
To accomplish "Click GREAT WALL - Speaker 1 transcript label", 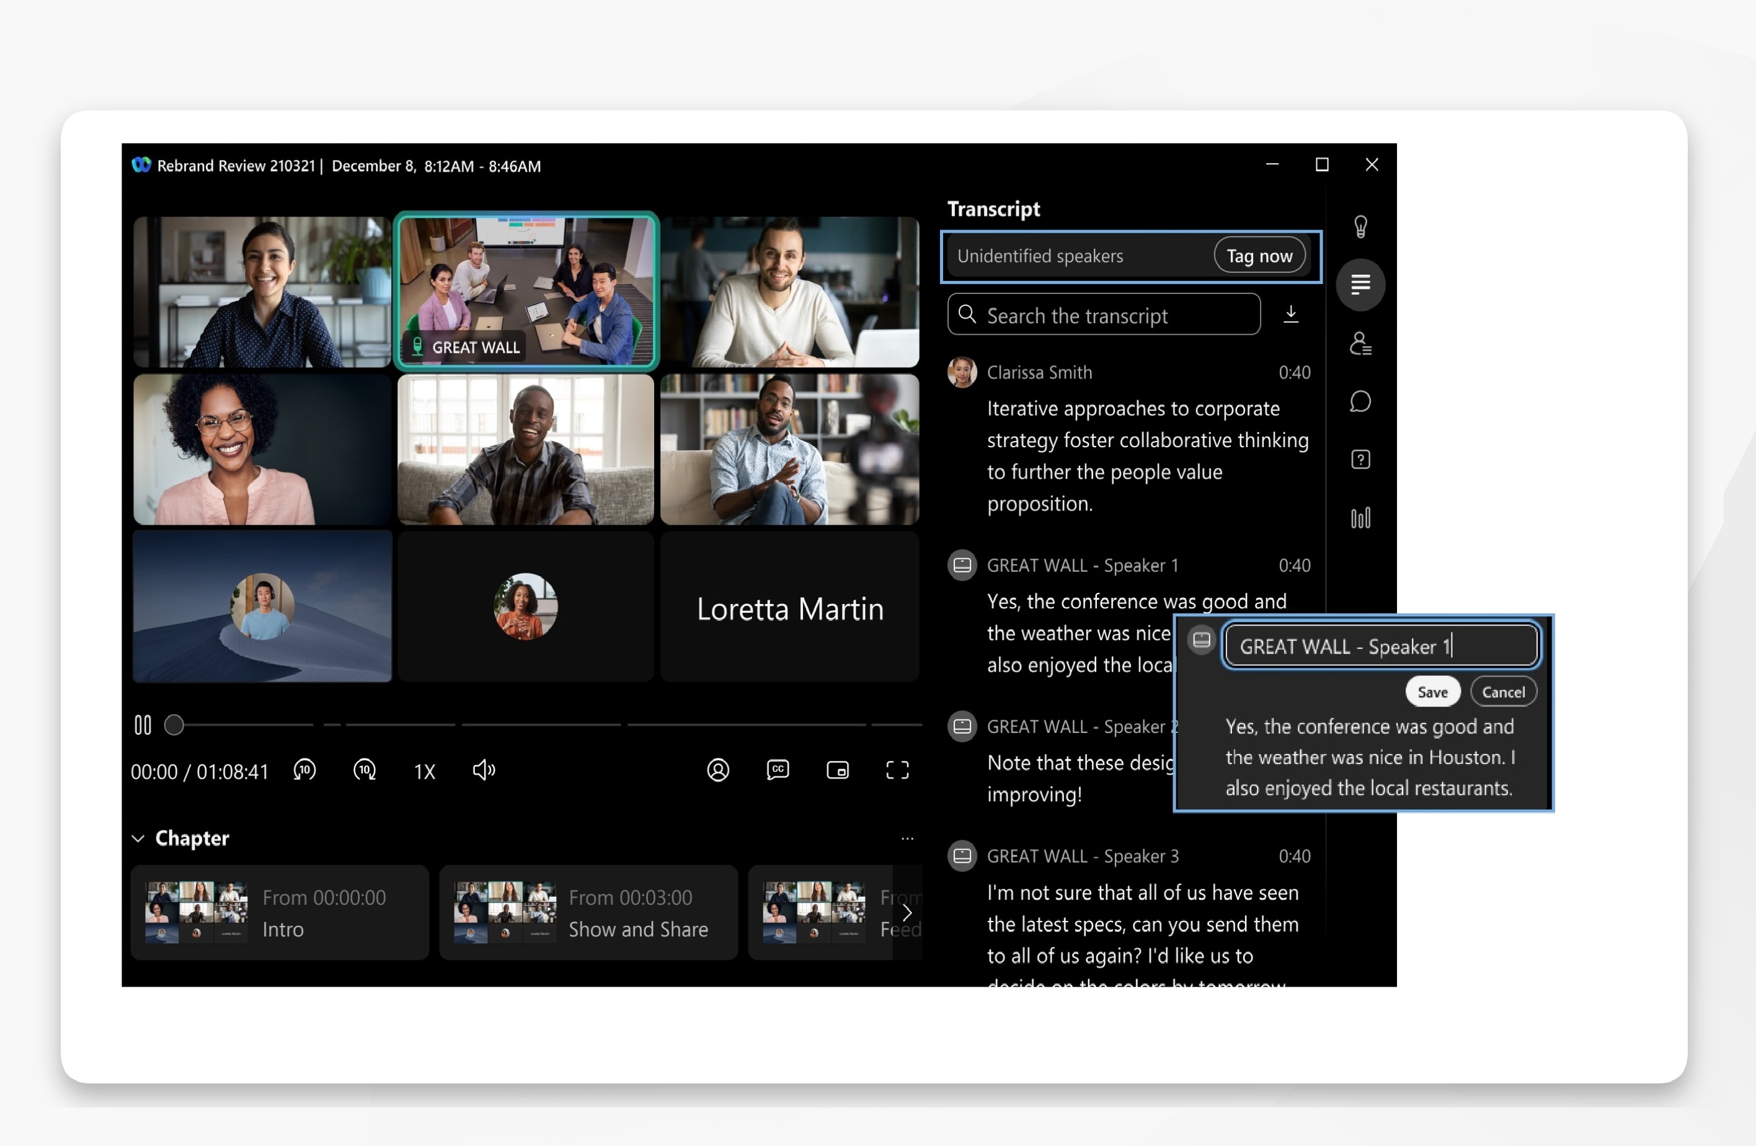I will [x=1083, y=566].
